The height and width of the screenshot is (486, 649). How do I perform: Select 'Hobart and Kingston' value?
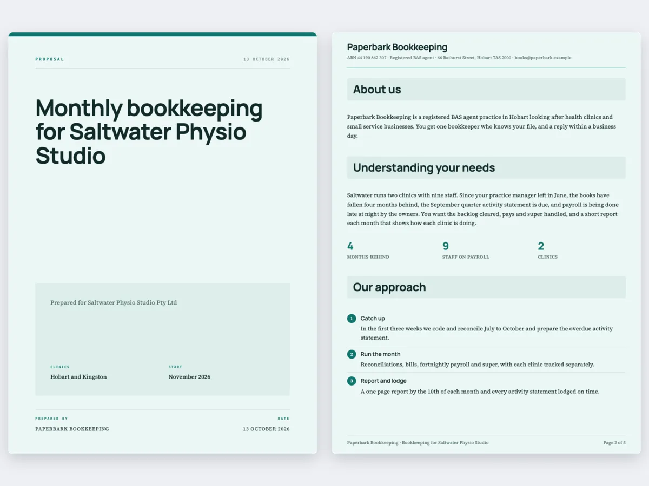pos(78,377)
